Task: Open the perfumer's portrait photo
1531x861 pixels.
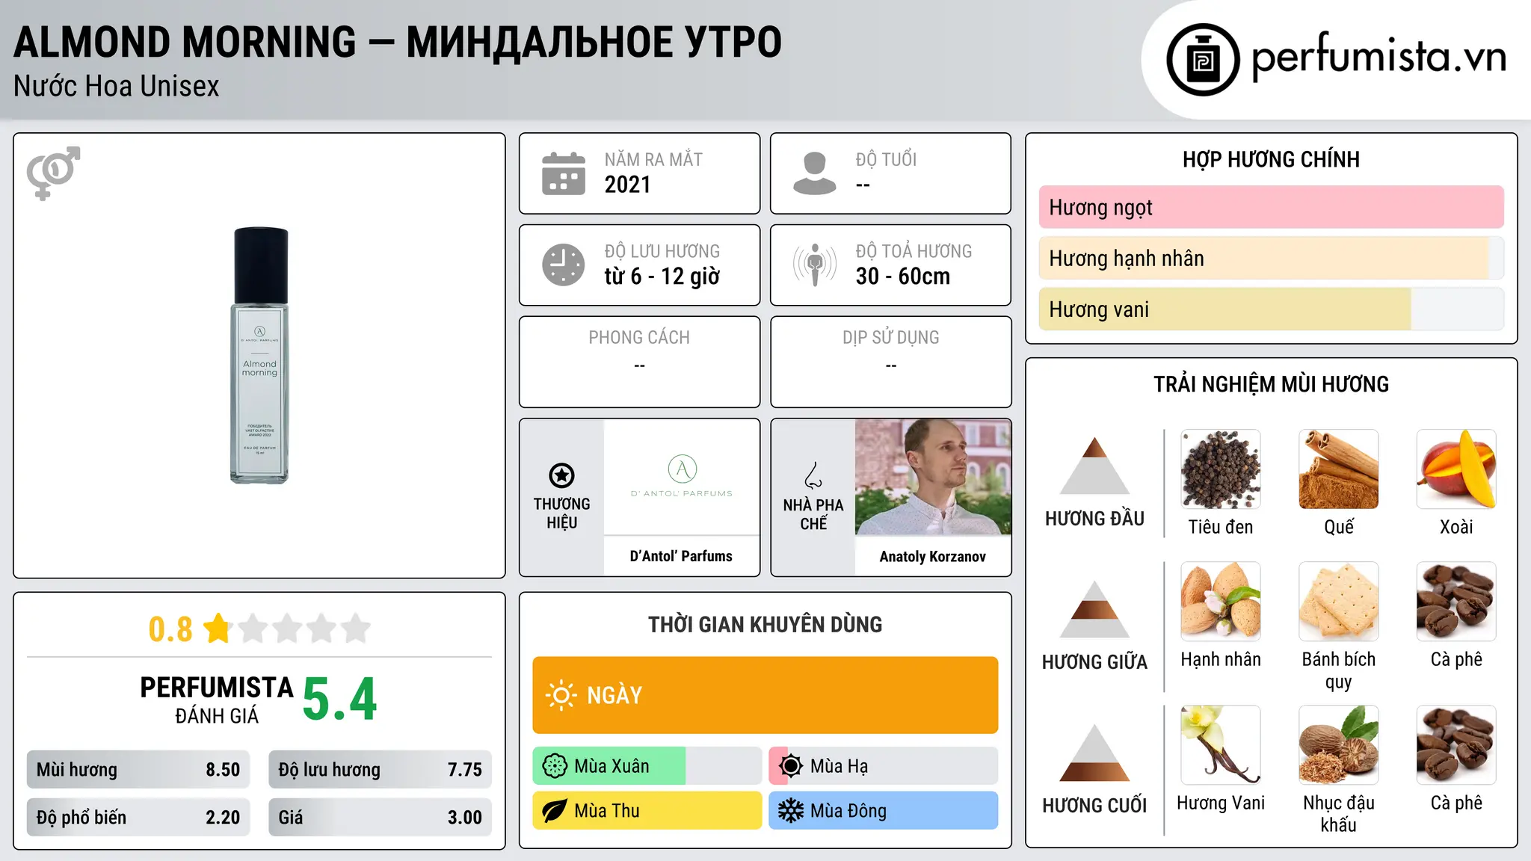Action: coord(933,477)
